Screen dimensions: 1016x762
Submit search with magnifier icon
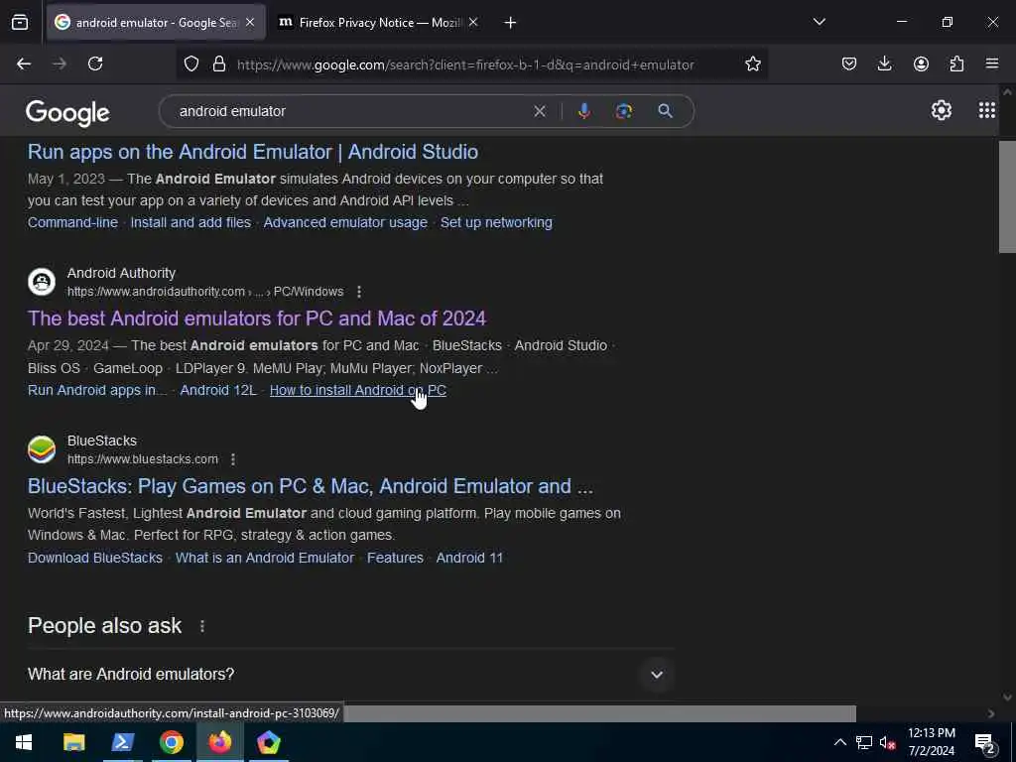point(665,111)
